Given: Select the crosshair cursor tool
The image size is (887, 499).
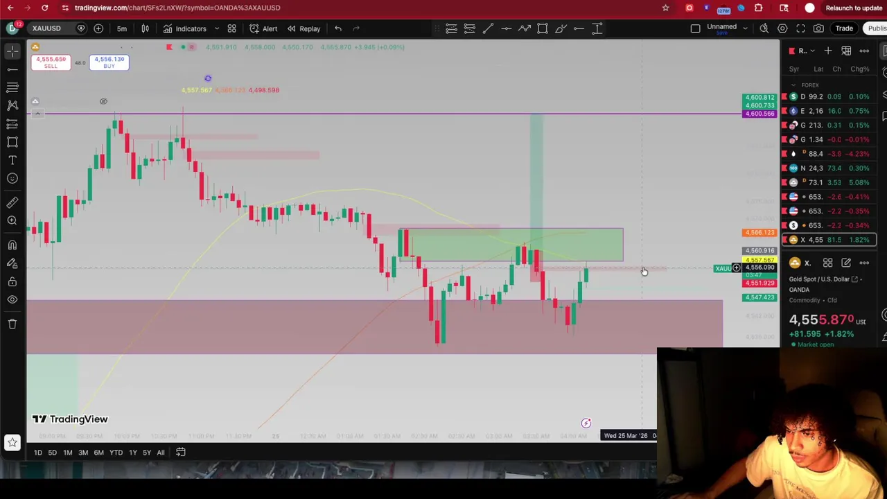Looking at the screenshot, I should (x=12, y=51).
